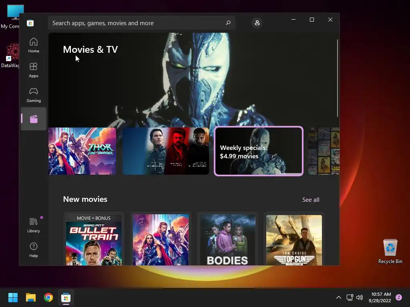This screenshot has width=410, height=307.
Task: Open the notification badge showing 2
Action: click(x=399, y=297)
